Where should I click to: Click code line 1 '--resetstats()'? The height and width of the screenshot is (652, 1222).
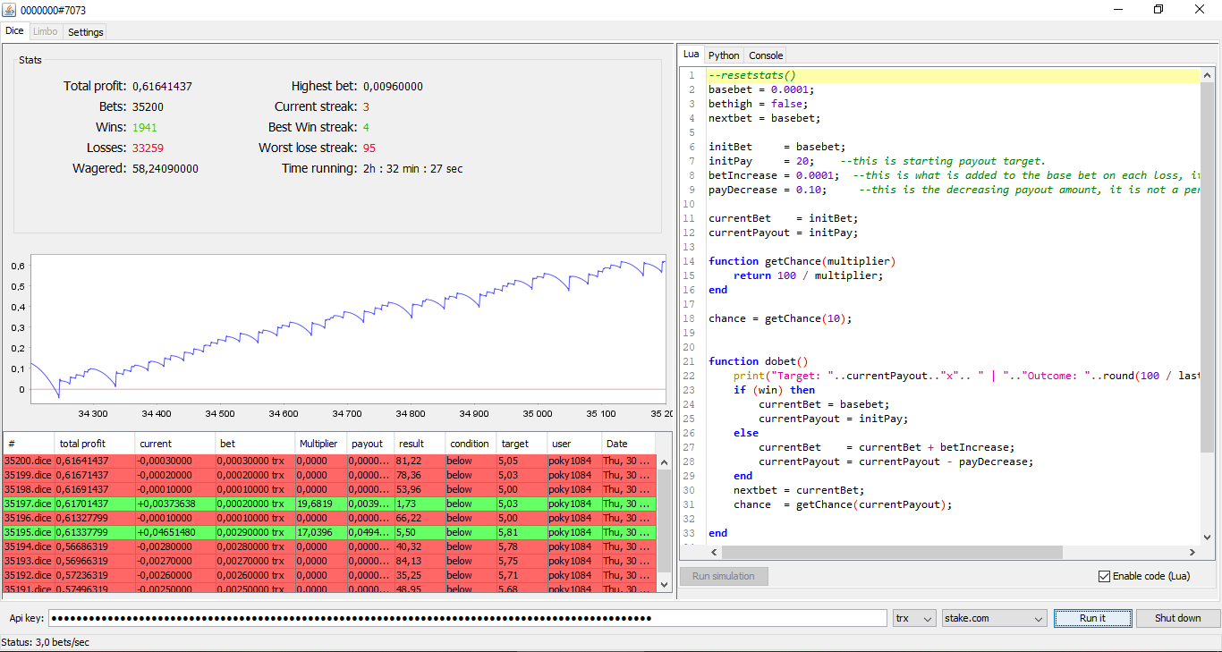point(751,75)
